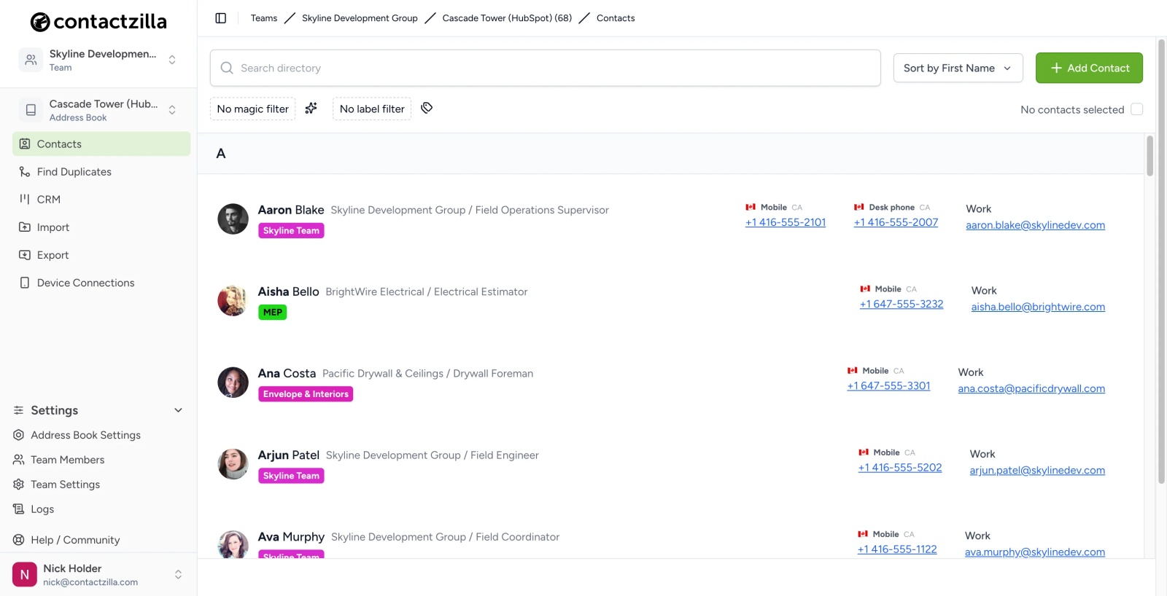The image size is (1167, 596).
Task: Click the Add Contact button
Action: (1089, 68)
